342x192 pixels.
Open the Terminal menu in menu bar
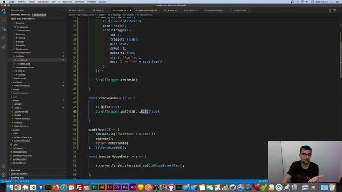tap(80, 2)
